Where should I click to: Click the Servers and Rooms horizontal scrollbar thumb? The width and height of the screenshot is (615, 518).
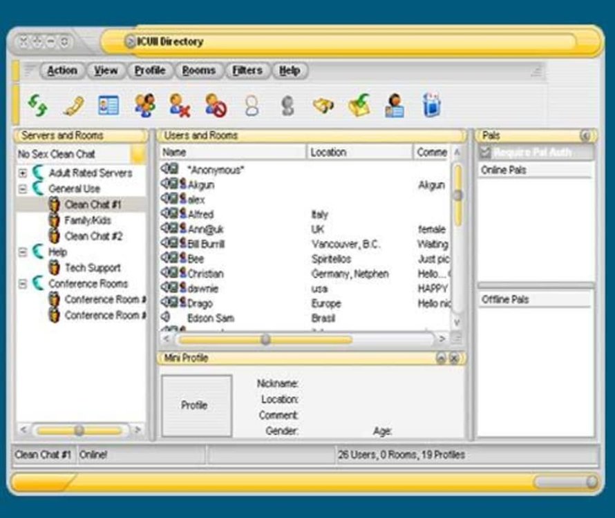79,430
